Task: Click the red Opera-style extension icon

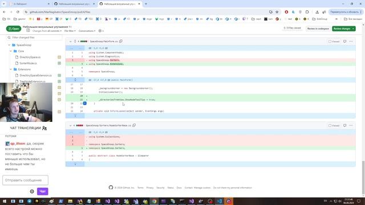Action: click(x=286, y=12)
